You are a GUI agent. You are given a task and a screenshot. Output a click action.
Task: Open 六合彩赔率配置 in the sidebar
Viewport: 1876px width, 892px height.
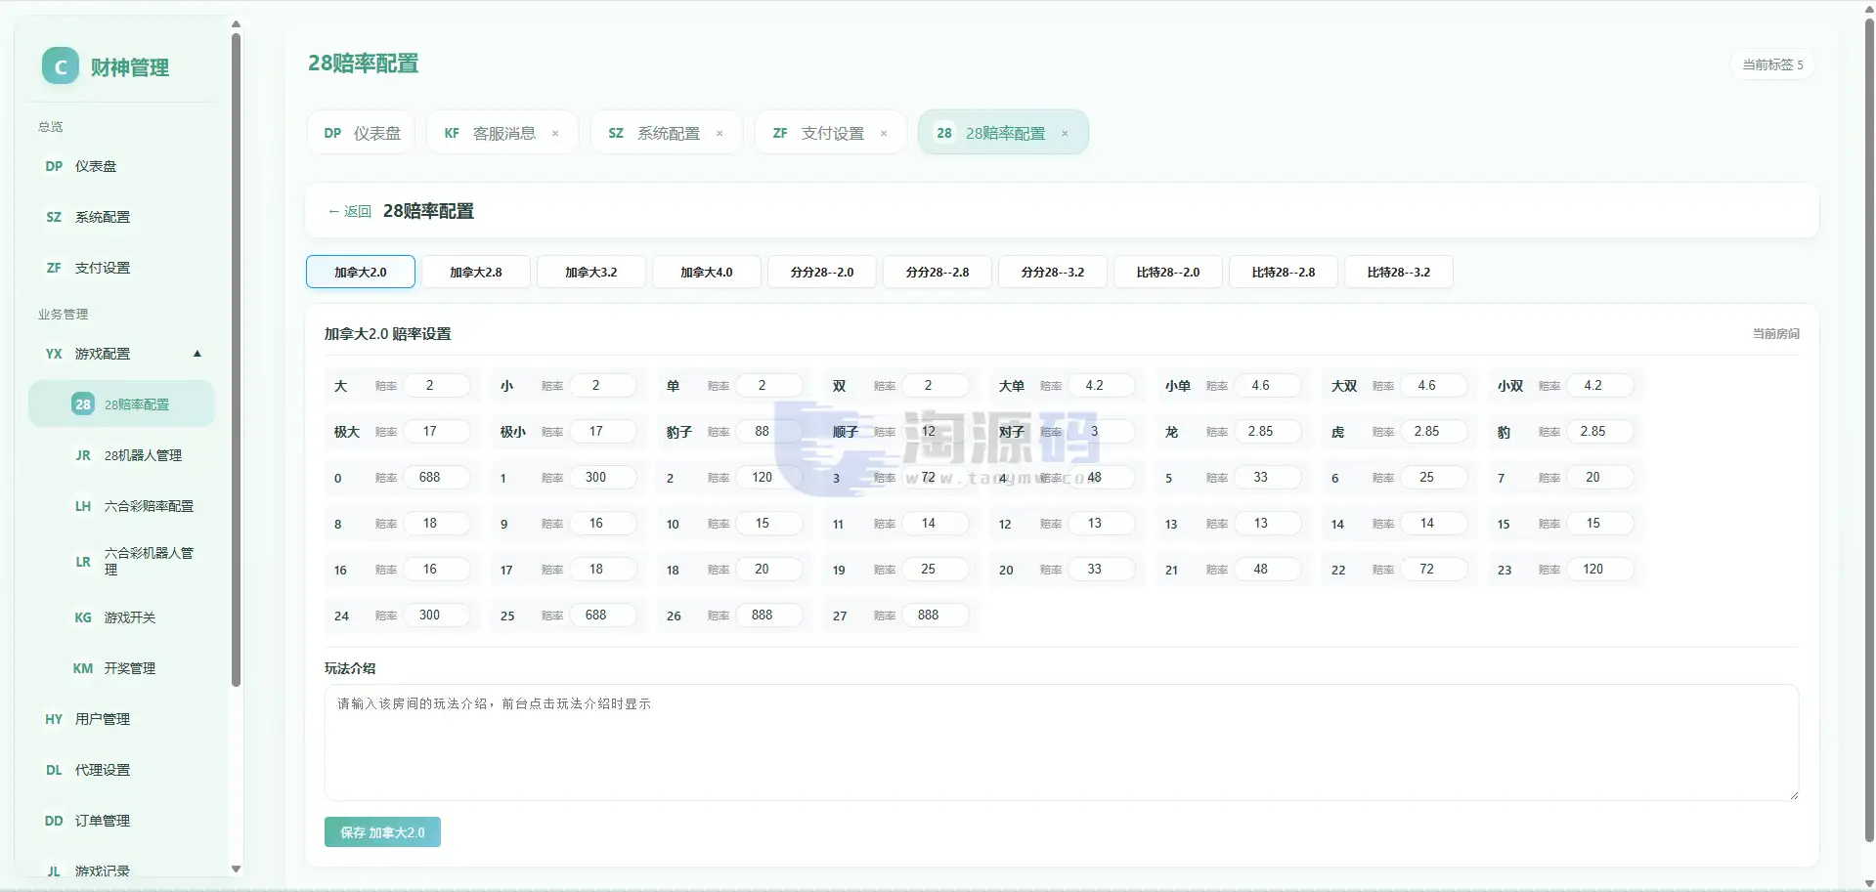(121, 506)
